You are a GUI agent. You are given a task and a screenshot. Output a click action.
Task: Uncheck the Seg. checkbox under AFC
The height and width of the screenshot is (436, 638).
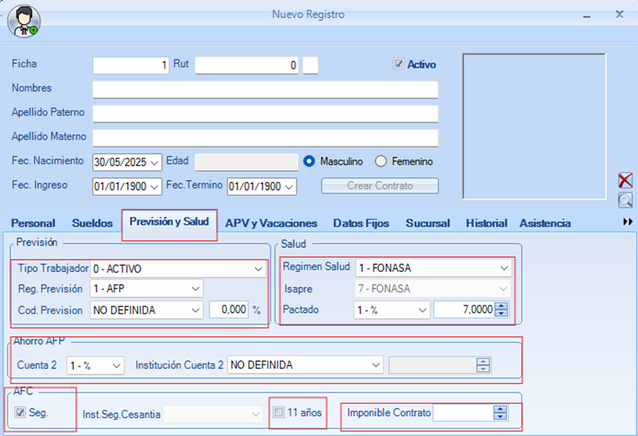click(x=21, y=412)
